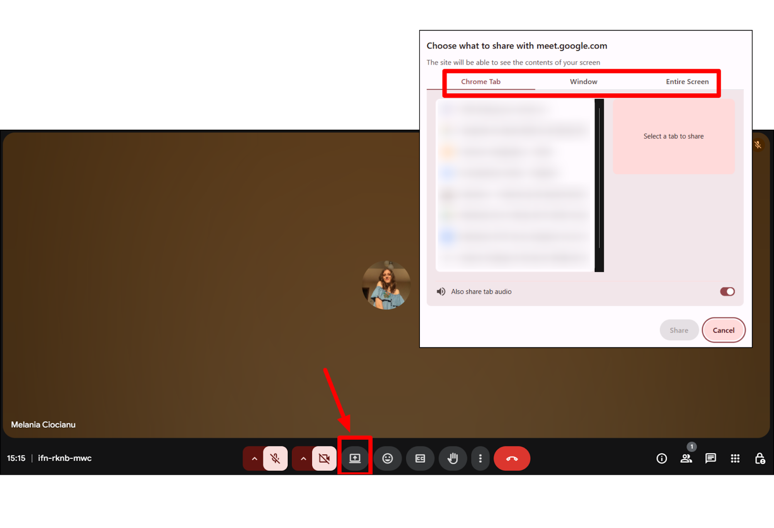Mute the microphone
The height and width of the screenshot is (528, 774).
(x=275, y=458)
